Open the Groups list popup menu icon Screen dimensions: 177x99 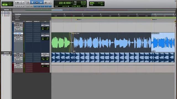11,53
